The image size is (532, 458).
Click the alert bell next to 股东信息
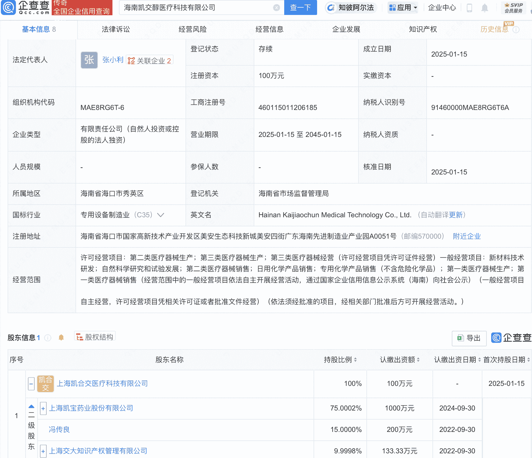pos(61,337)
